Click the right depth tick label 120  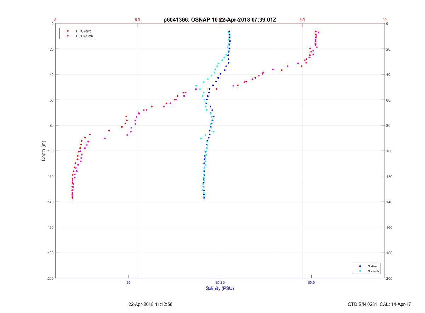[390, 176]
